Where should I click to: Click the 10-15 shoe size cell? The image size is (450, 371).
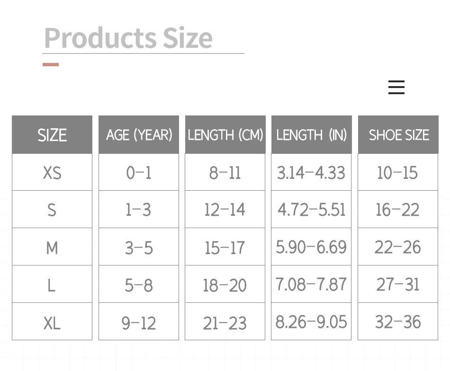click(398, 173)
